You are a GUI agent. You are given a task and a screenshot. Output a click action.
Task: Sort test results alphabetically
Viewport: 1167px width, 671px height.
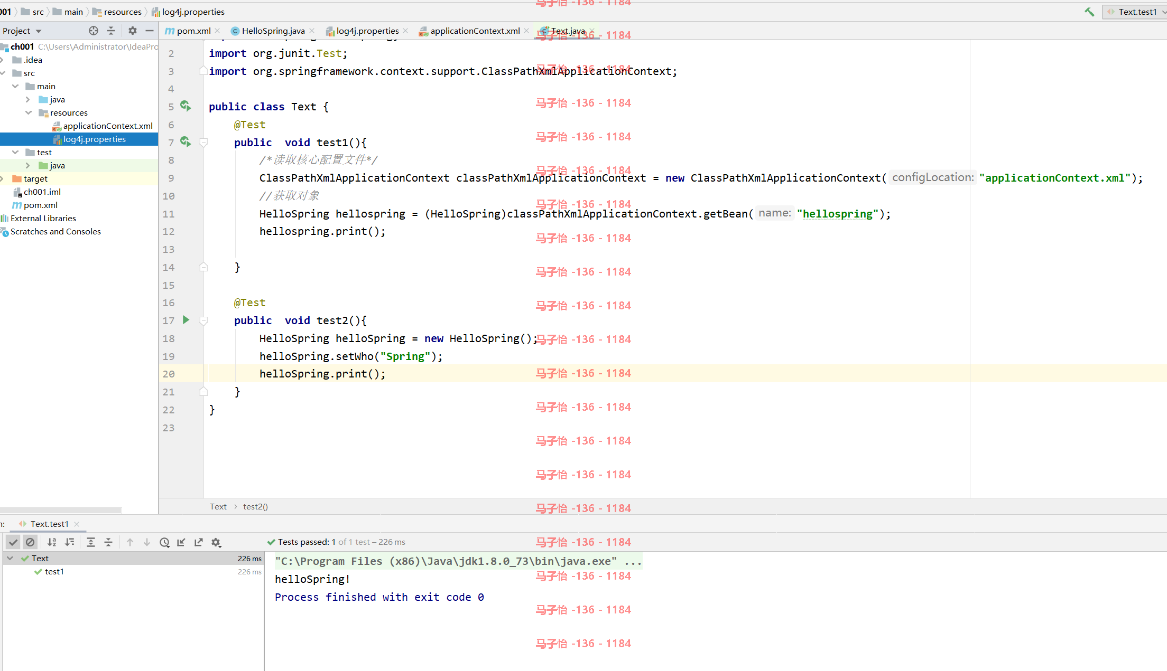pyautogui.click(x=52, y=542)
